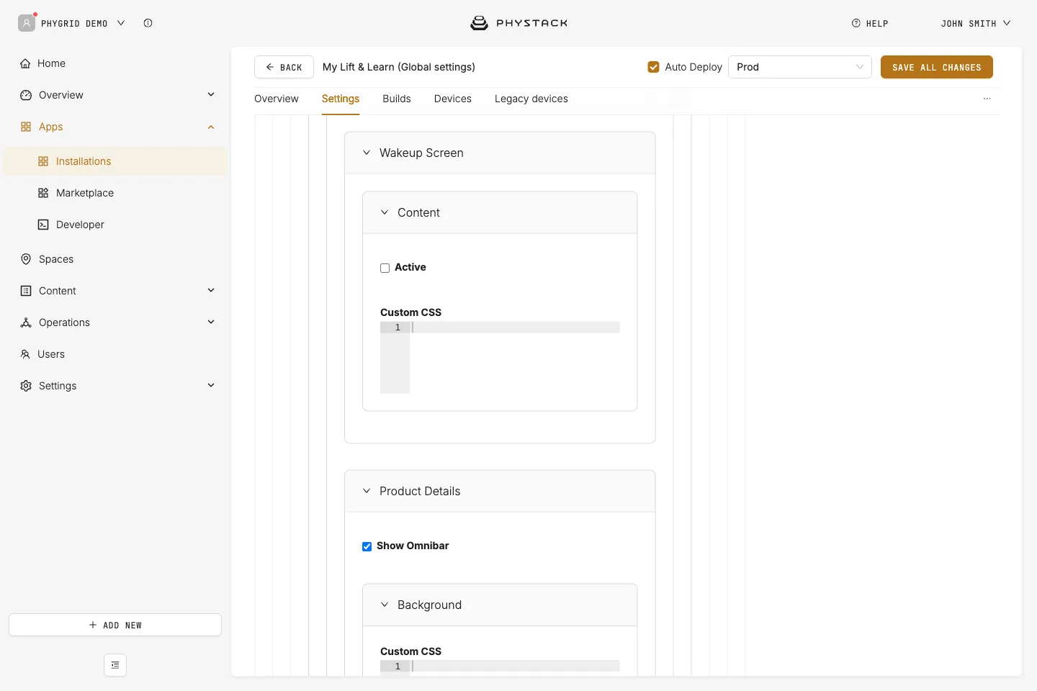This screenshot has width=1037, height=691.
Task: Open the three-dots more options menu
Action: pos(987,99)
